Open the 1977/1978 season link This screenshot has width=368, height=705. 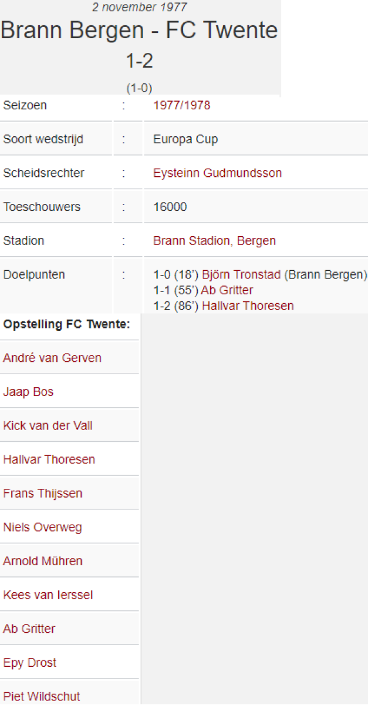[181, 106]
